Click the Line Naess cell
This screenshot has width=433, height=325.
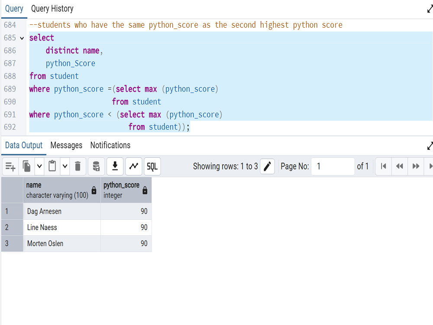[62, 227]
